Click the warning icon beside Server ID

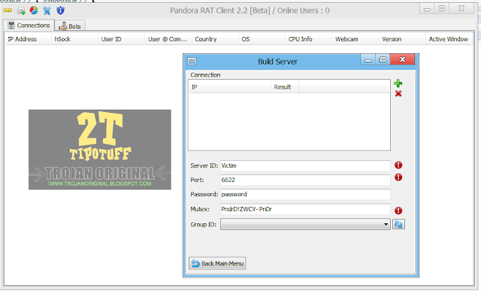tap(398, 165)
